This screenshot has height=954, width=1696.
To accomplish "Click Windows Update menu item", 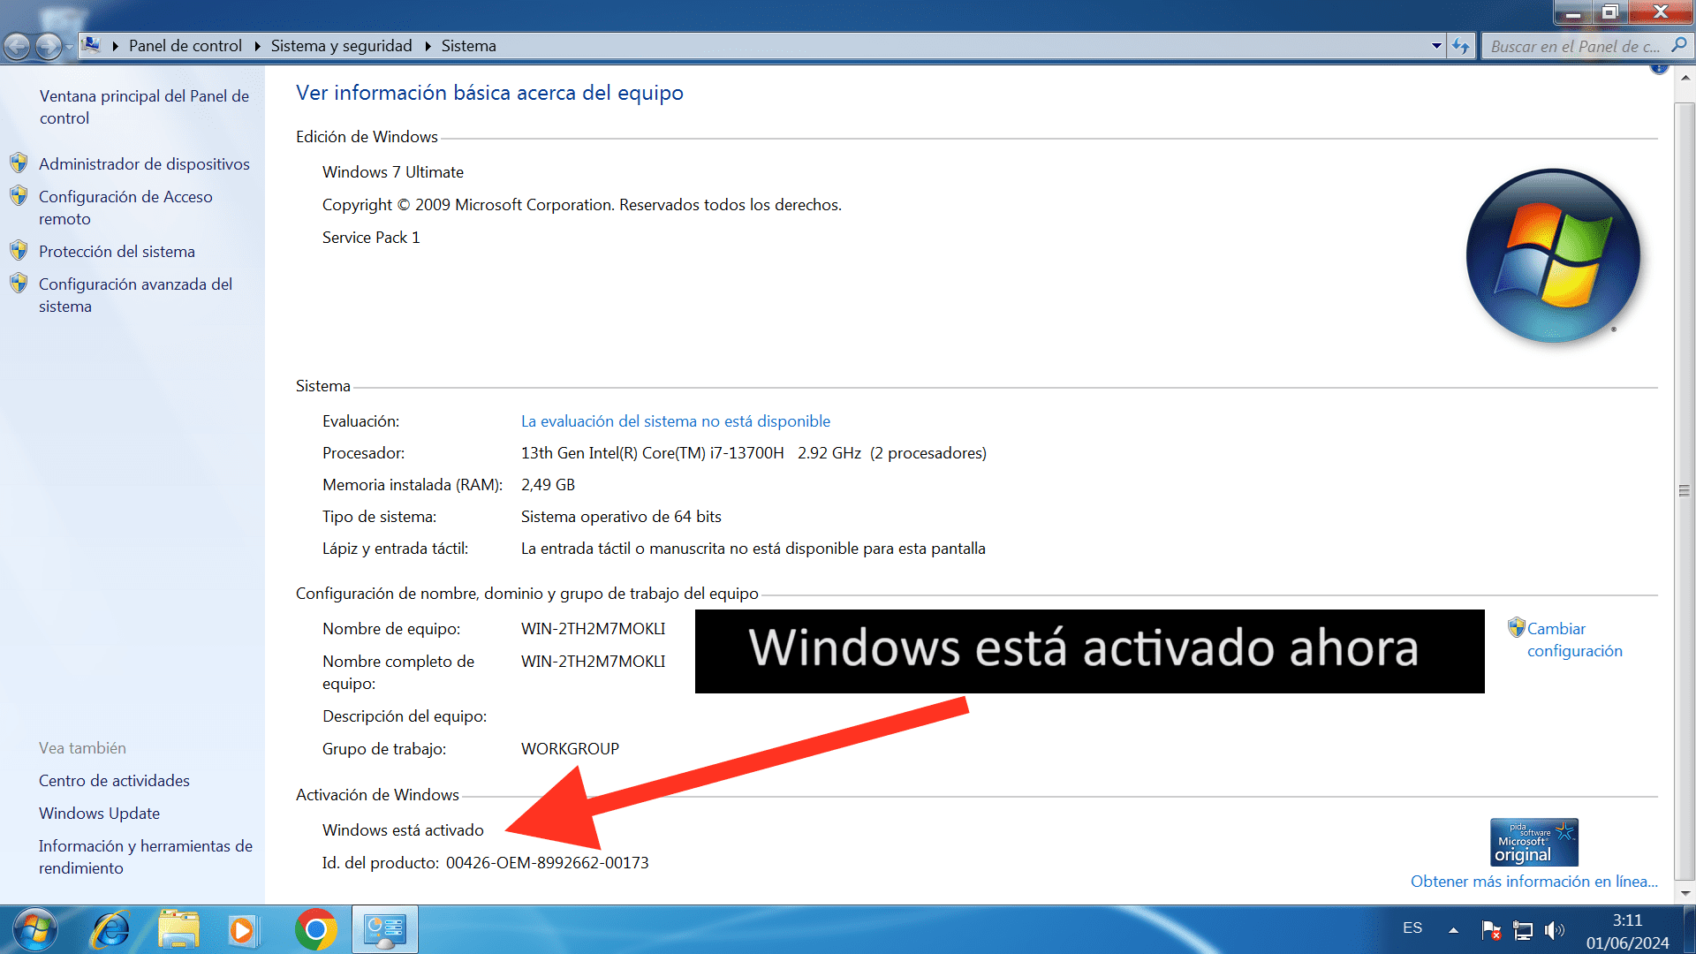I will pos(99,812).
